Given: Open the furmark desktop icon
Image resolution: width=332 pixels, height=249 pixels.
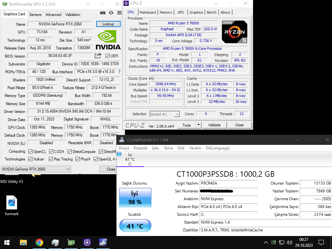Looking at the screenshot, I should click(12, 206).
